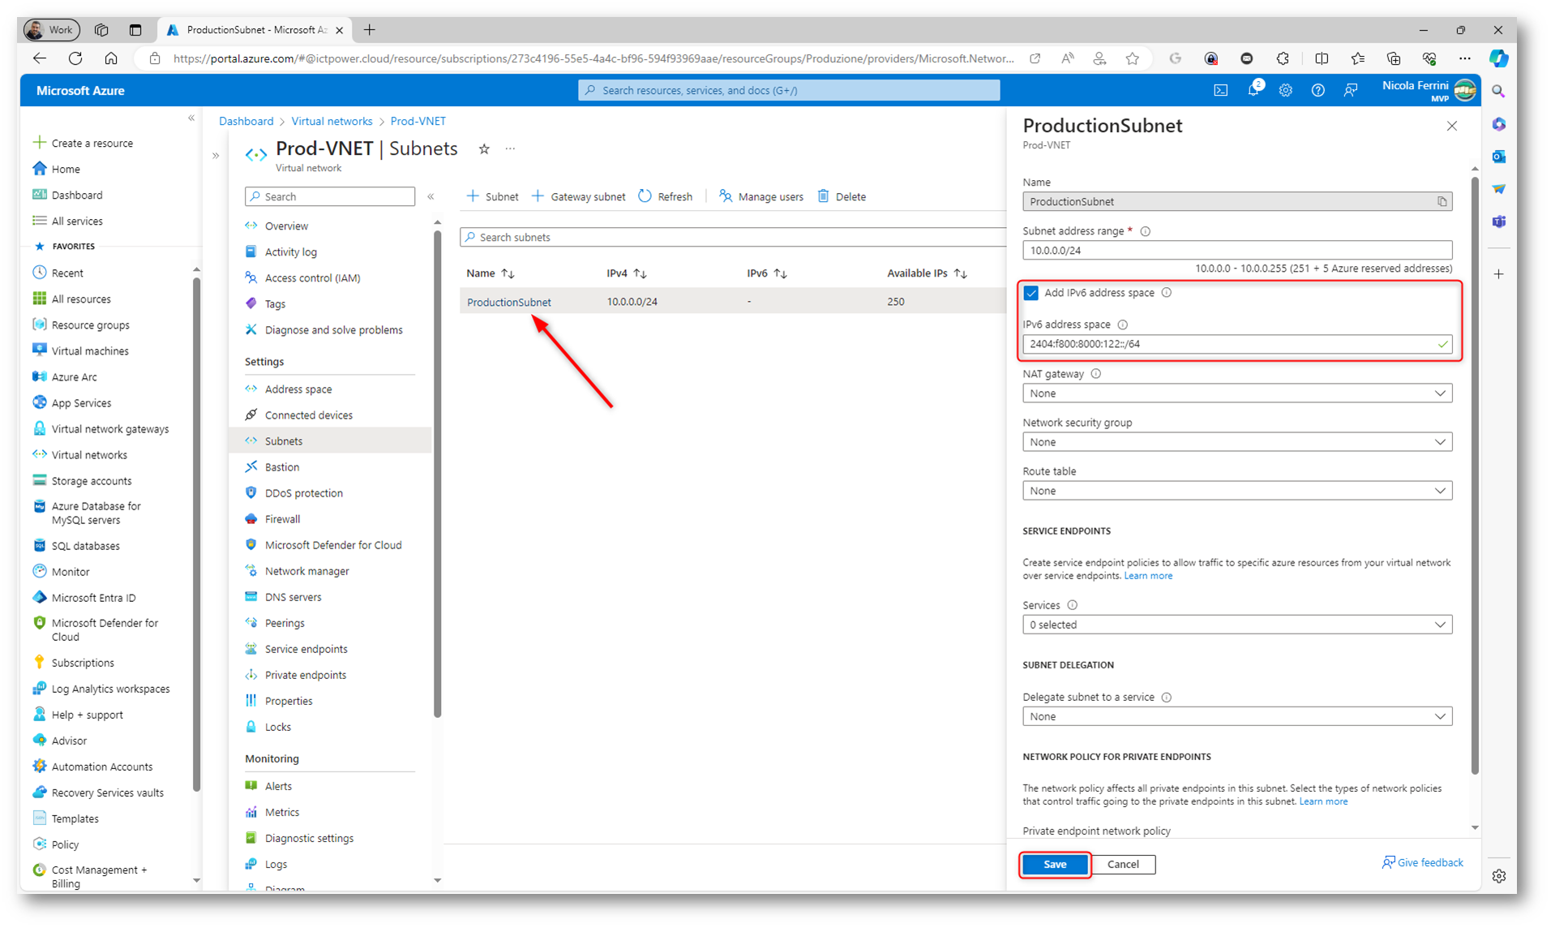Open Bastion in resource menu

click(x=281, y=467)
